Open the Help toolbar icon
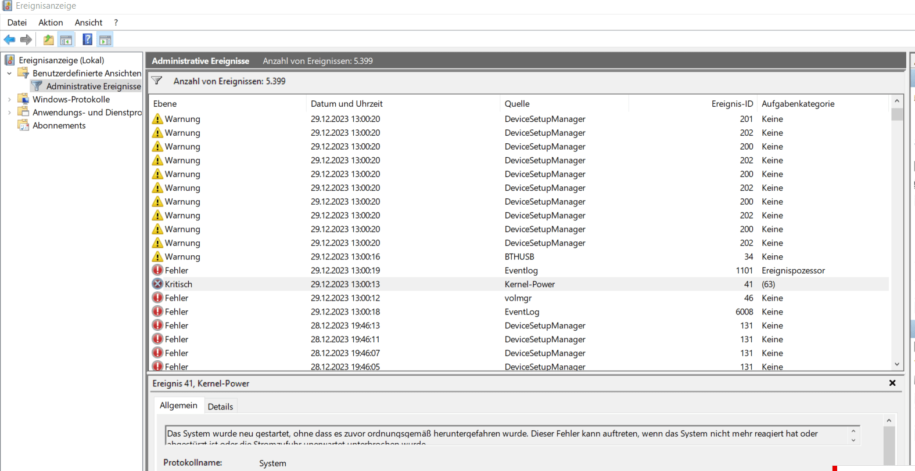This screenshot has height=471, width=915. tap(87, 39)
